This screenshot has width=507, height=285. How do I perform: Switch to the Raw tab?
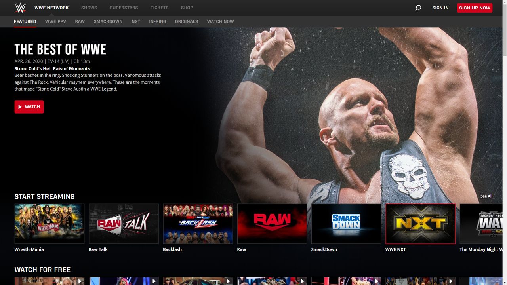coord(80,21)
